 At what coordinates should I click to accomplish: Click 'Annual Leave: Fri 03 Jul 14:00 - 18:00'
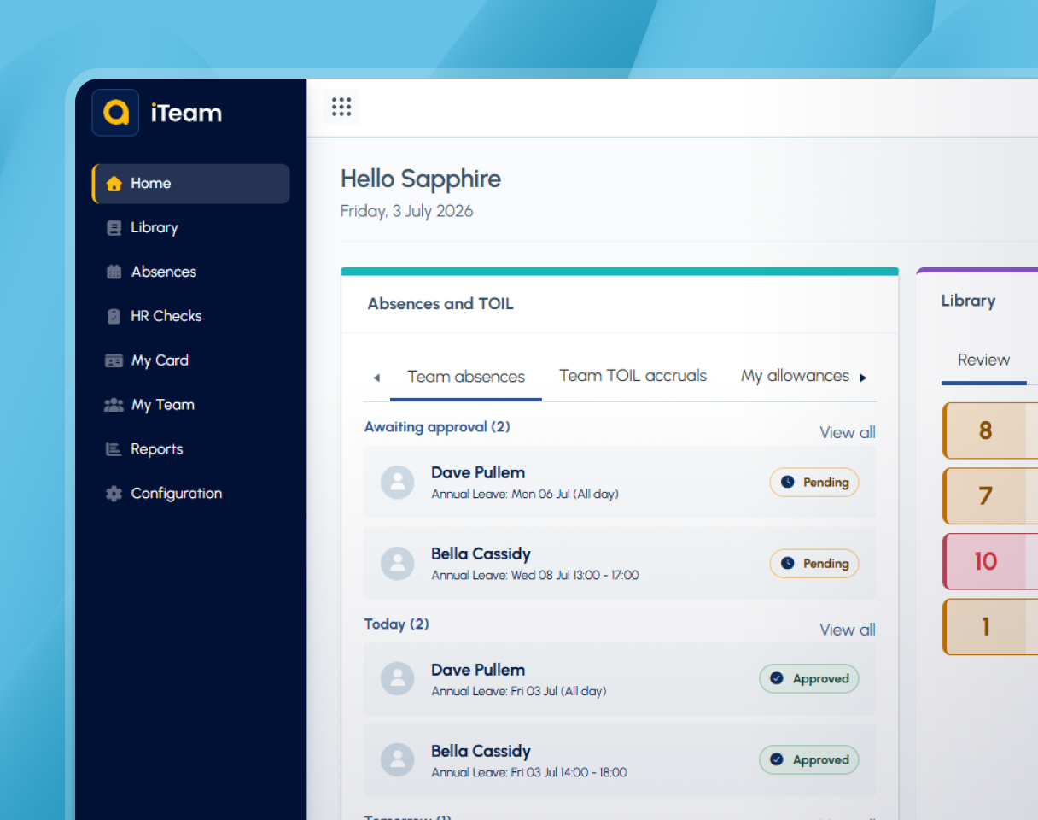pos(529,773)
